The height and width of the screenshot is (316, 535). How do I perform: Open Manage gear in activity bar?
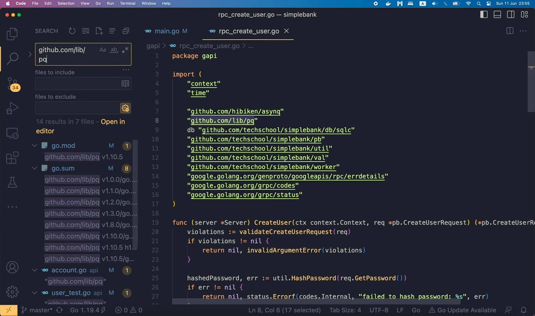pyautogui.click(x=12, y=292)
